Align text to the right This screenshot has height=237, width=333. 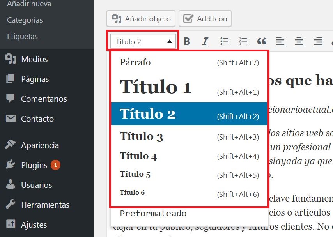[x=317, y=41]
